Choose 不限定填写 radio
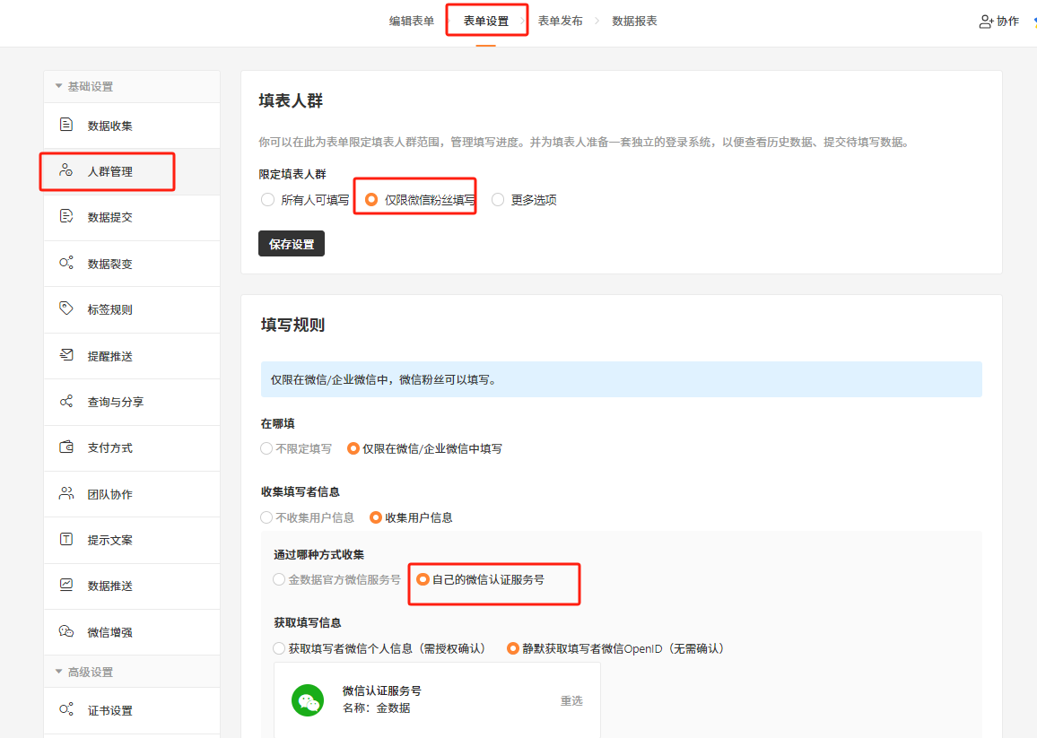This screenshot has height=738, width=1037. (x=266, y=448)
